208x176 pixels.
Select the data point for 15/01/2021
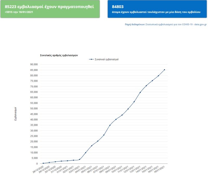pos(152,81)
